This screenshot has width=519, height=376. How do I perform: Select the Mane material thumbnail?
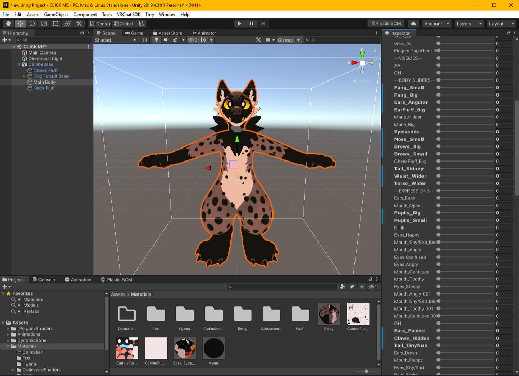(x=214, y=348)
